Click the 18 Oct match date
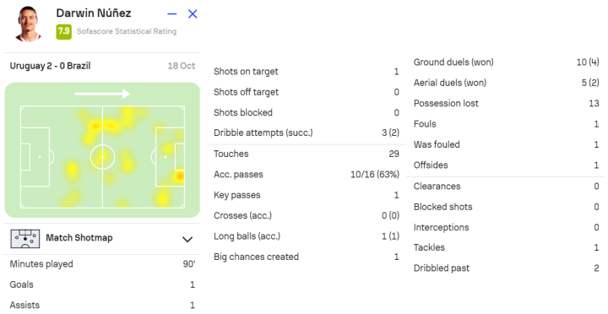Image resolution: width=608 pixels, height=314 pixels. pyautogui.click(x=181, y=66)
